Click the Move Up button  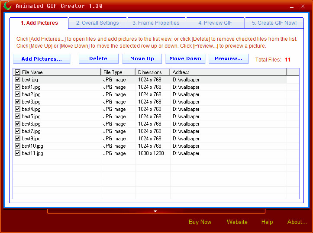click(142, 59)
